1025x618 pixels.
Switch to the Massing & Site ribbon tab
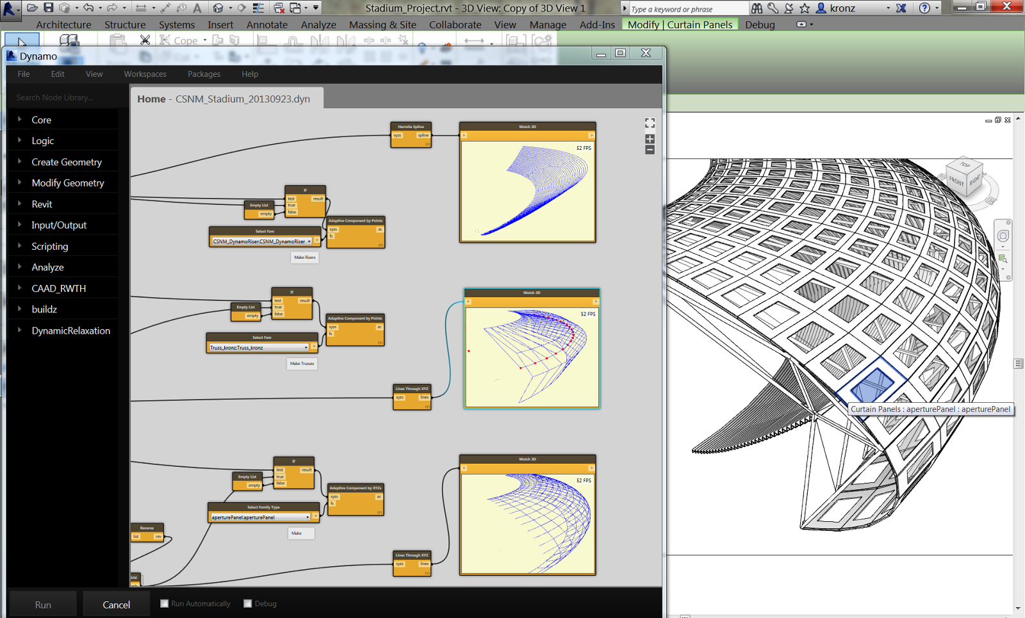[382, 24]
